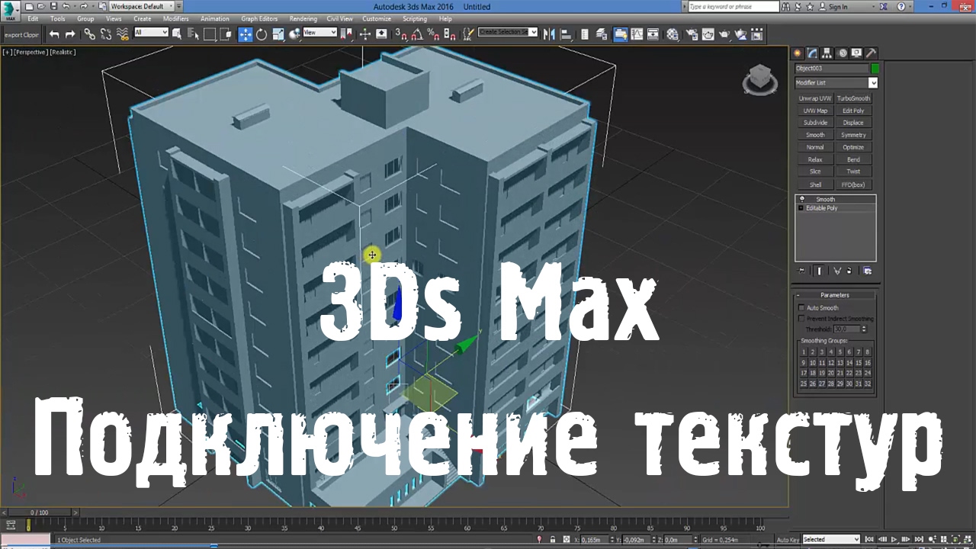Activate the Select Object tool
Image resolution: width=976 pixels, height=549 pixels.
[x=177, y=34]
